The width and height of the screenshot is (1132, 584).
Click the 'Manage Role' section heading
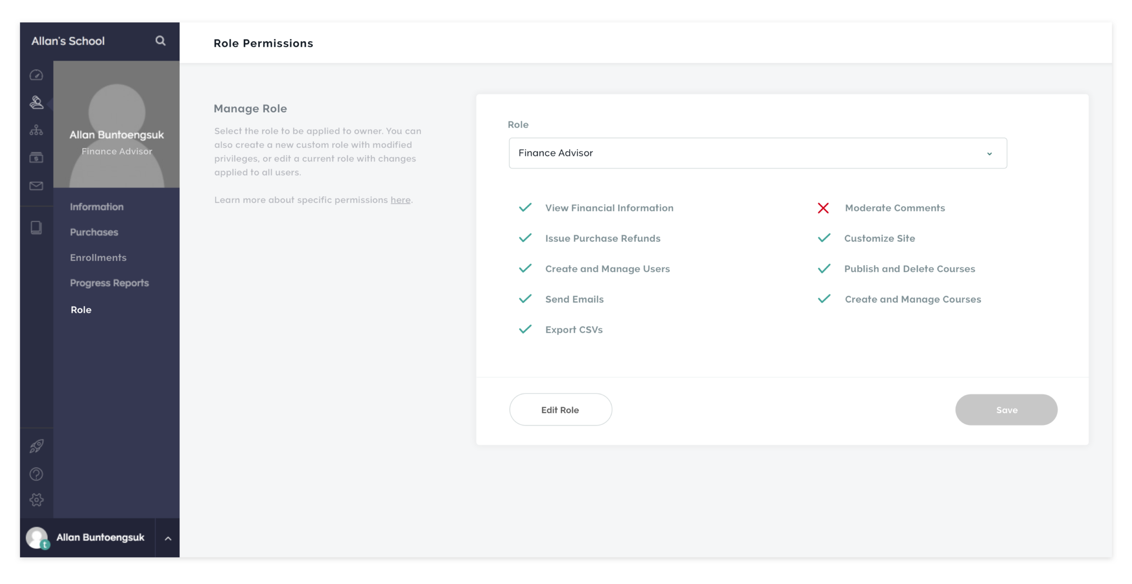coord(250,109)
